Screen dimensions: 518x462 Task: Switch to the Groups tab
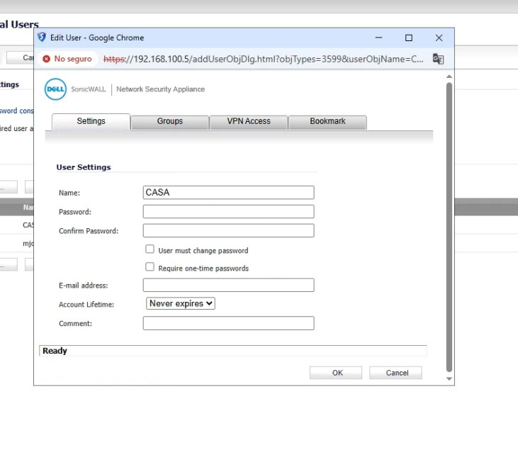(170, 121)
